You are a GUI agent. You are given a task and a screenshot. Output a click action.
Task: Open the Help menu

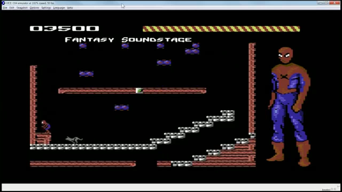tap(70, 8)
